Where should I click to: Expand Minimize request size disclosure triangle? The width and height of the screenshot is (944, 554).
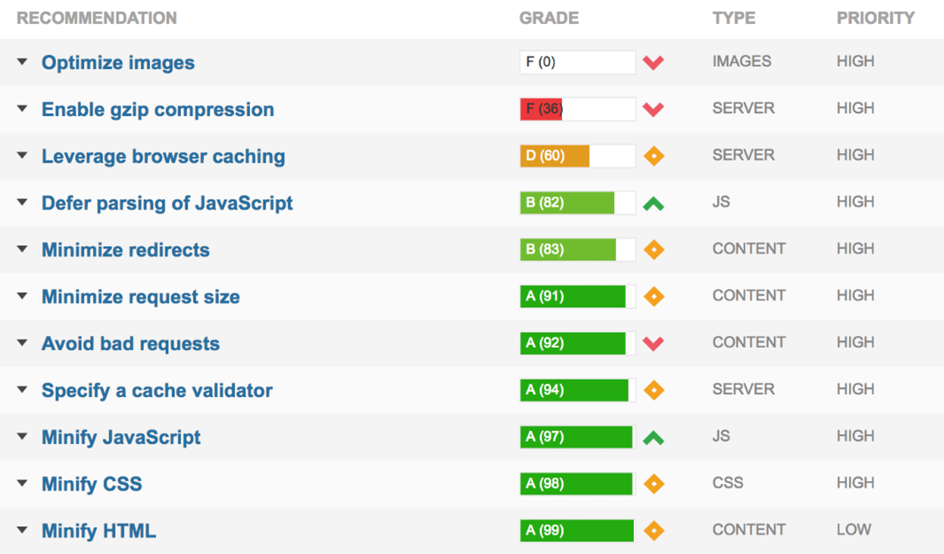coord(22,296)
